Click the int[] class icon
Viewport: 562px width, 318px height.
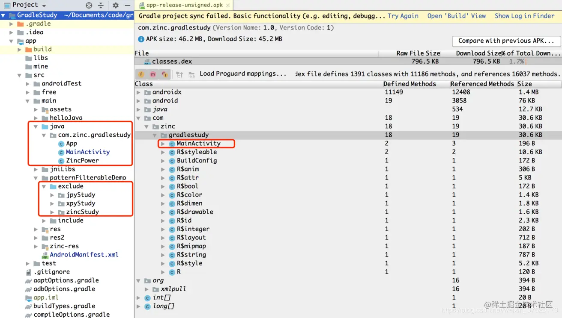click(x=147, y=297)
